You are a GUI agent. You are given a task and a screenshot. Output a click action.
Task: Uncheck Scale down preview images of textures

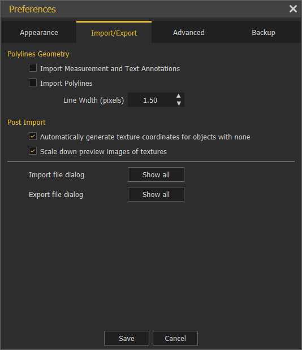[x=33, y=151]
